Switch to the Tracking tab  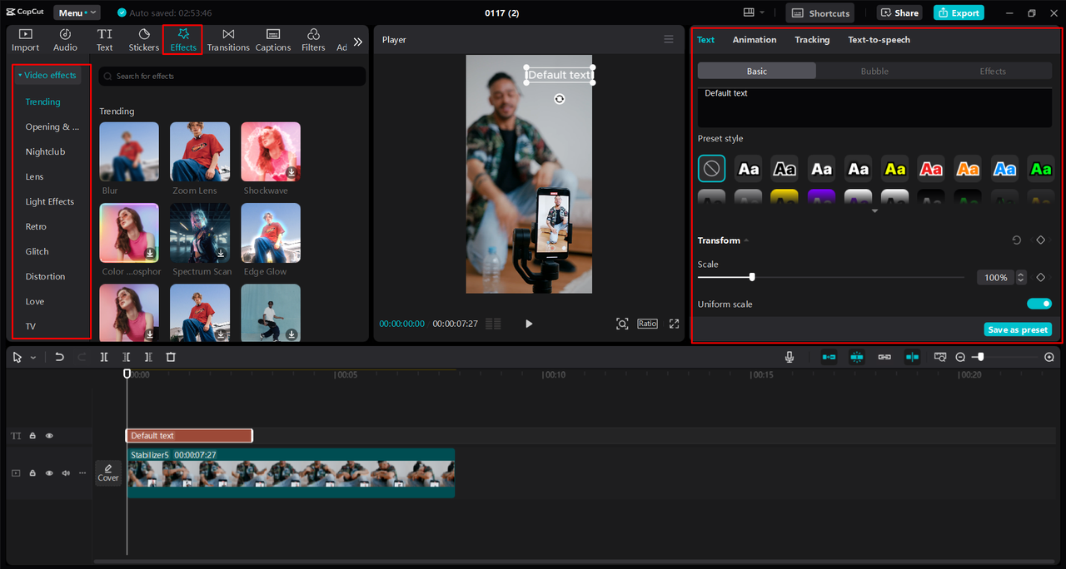click(x=812, y=40)
